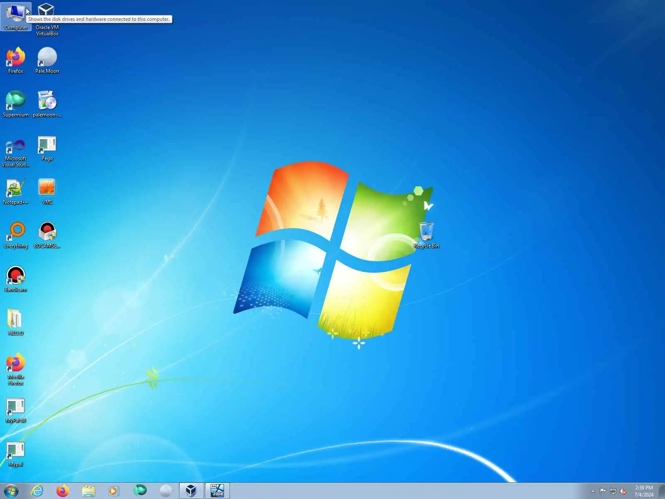Select the Notepad++ desktop shortcut
Screen dimensions: 665x499
tap(16, 192)
